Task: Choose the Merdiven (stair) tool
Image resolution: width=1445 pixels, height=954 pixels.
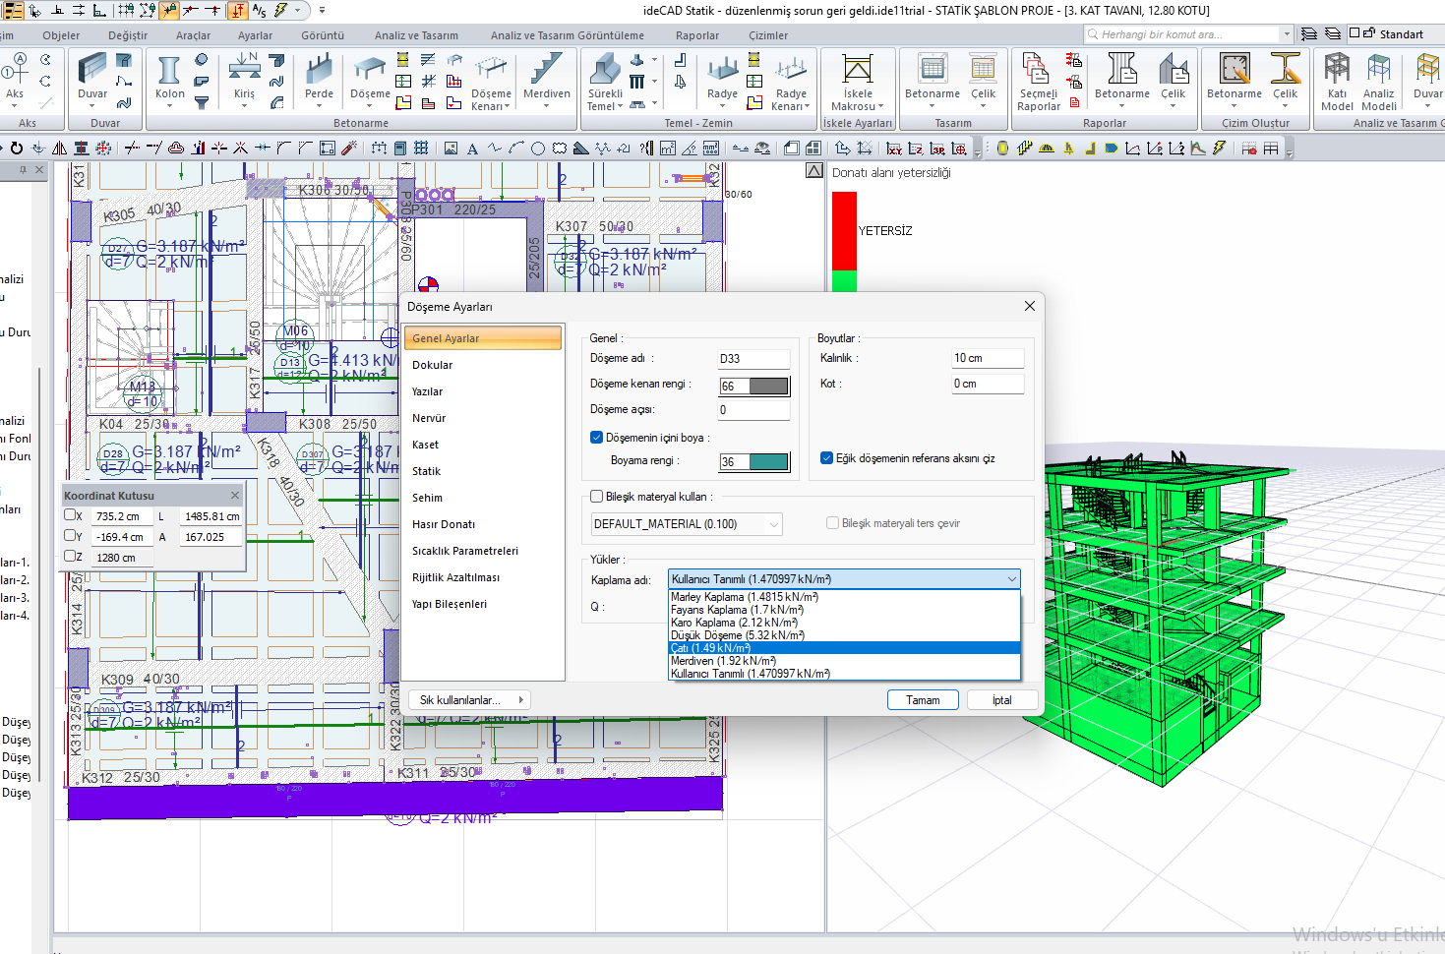Action: [546, 79]
